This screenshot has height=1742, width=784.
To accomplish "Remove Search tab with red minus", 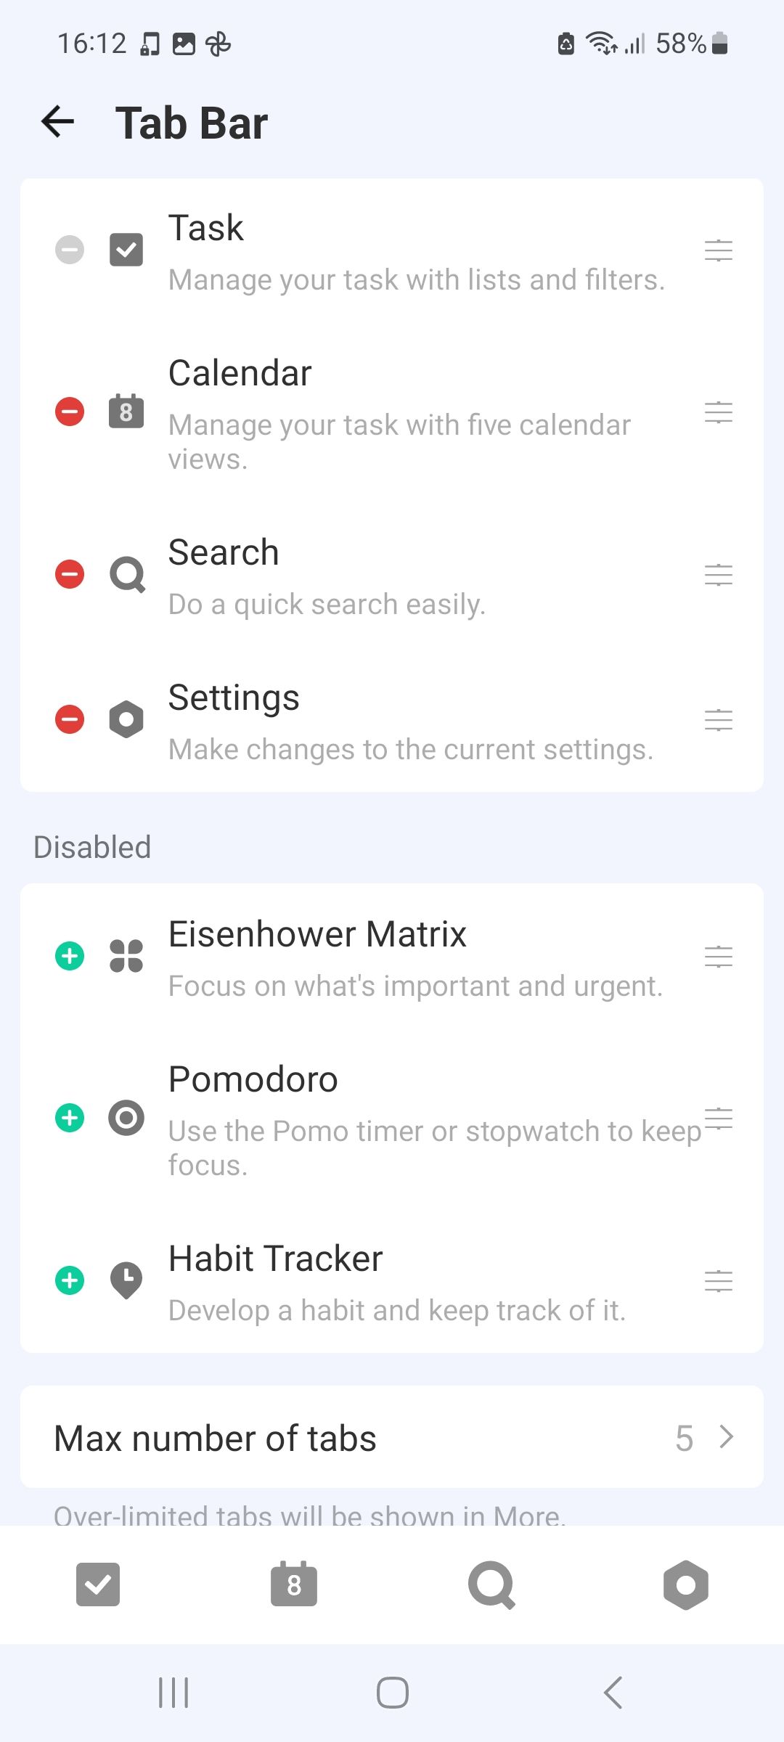I will 70,574.
